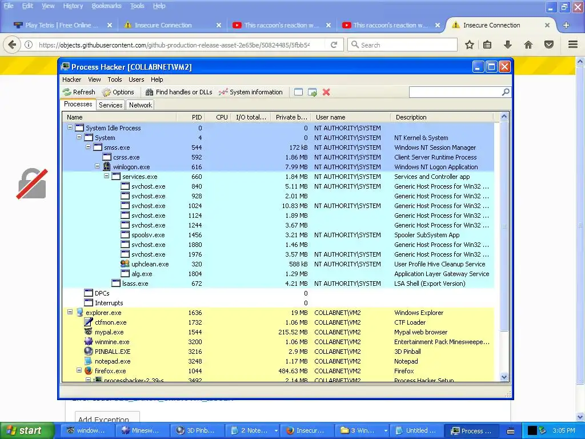Image resolution: width=585 pixels, height=439 pixels.
Task: Click Find handles or DLLs
Action: 179,92
